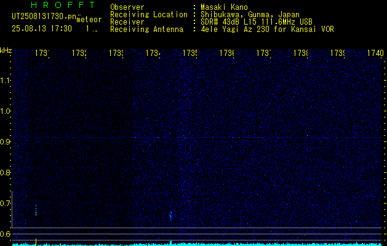Click the Receiving Location label

(x=149, y=15)
